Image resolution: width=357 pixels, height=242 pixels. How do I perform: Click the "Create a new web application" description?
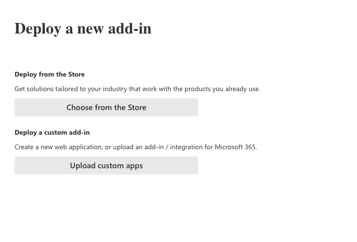[135, 147]
